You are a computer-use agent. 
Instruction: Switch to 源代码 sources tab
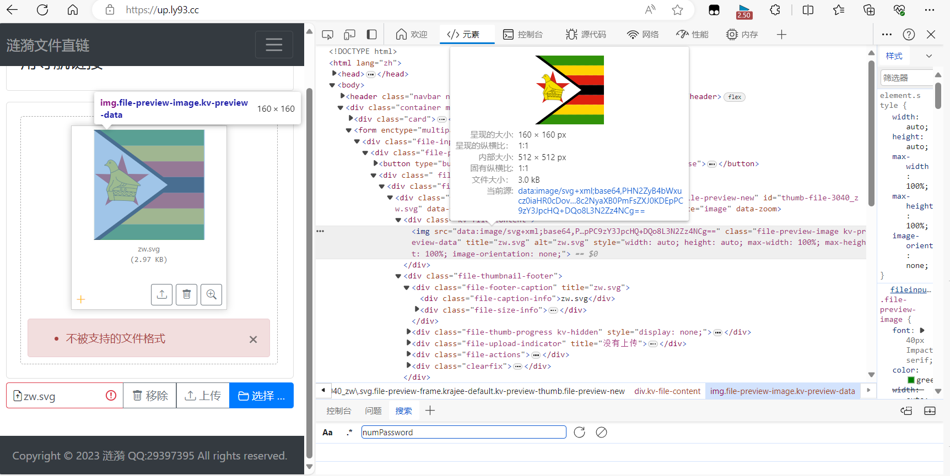tap(586, 35)
